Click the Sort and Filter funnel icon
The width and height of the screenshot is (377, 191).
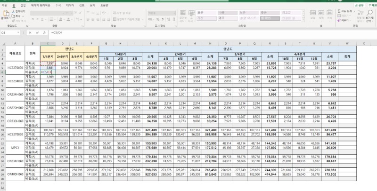(x=360, y=13)
